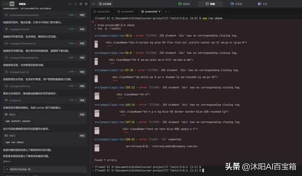Close the active powershell tab
Screen dimensions: 302x176
(x=159, y=11)
